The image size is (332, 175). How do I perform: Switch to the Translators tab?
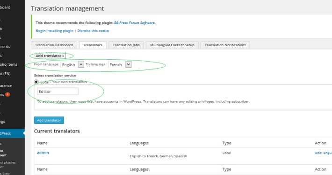coord(93,45)
